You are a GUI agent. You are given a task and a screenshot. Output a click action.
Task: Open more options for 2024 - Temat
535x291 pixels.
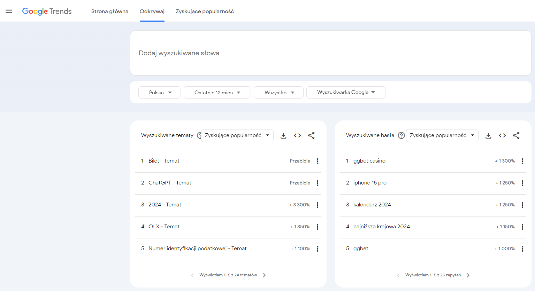click(x=318, y=205)
